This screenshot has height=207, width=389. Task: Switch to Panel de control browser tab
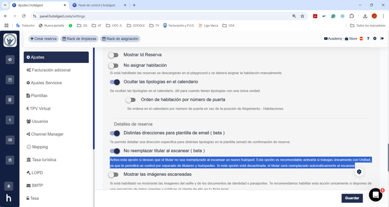coord(97,5)
